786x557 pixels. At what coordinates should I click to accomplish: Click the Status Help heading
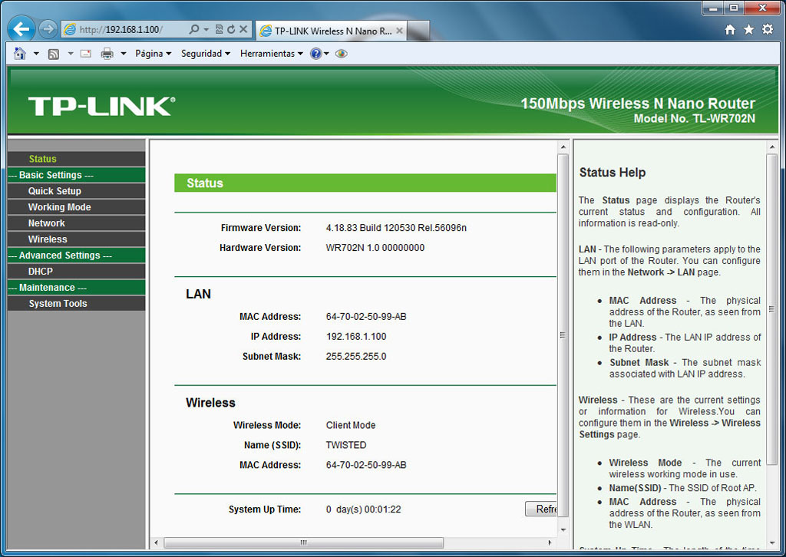[x=612, y=173]
